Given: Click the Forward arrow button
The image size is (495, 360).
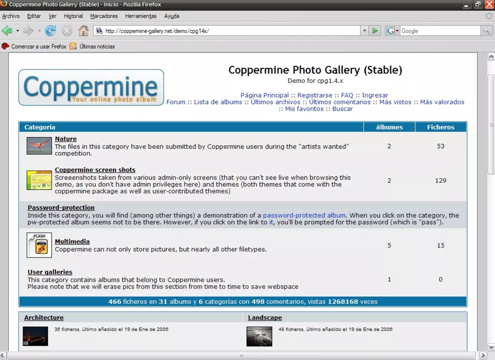Looking at the screenshot, I should click(x=28, y=31).
